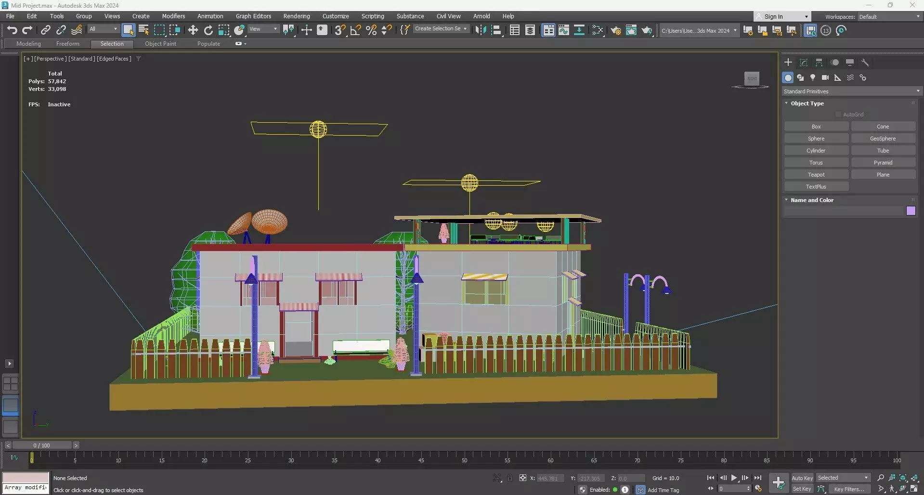Toggle Isolate Selection icon in status bar
This screenshot has height=495, width=924.
(497, 478)
